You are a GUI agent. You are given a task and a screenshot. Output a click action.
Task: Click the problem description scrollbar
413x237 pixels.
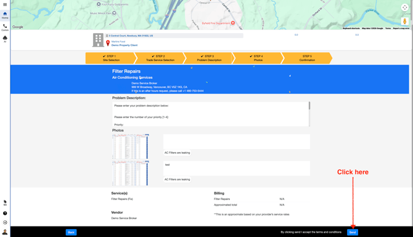(x=309, y=105)
